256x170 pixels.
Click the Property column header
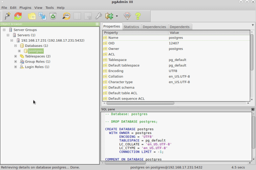coord(135,33)
